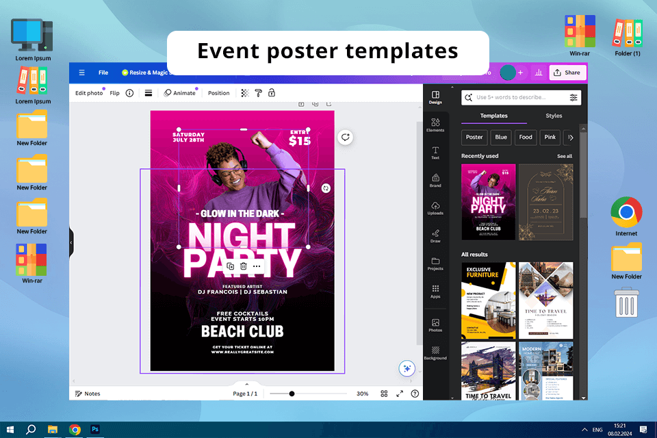Click the Magic assistant sparkle button
Screen dimensions: 657x438
click(407, 368)
